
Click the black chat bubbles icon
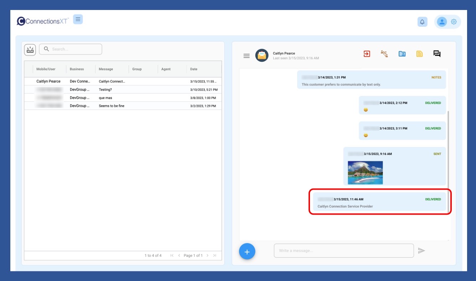437,54
